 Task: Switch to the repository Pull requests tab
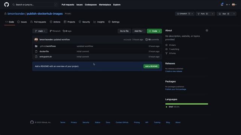(x=38, y=22)
